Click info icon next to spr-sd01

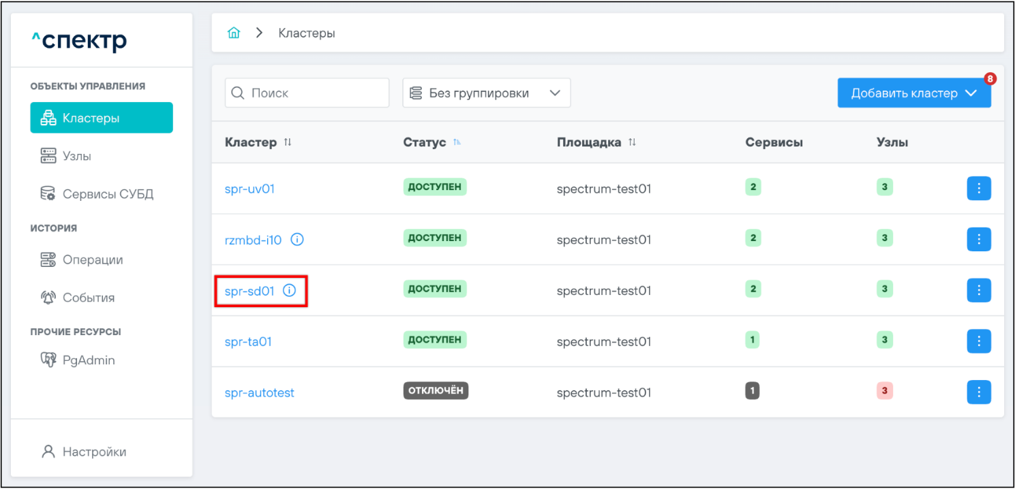click(x=290, y=291)
